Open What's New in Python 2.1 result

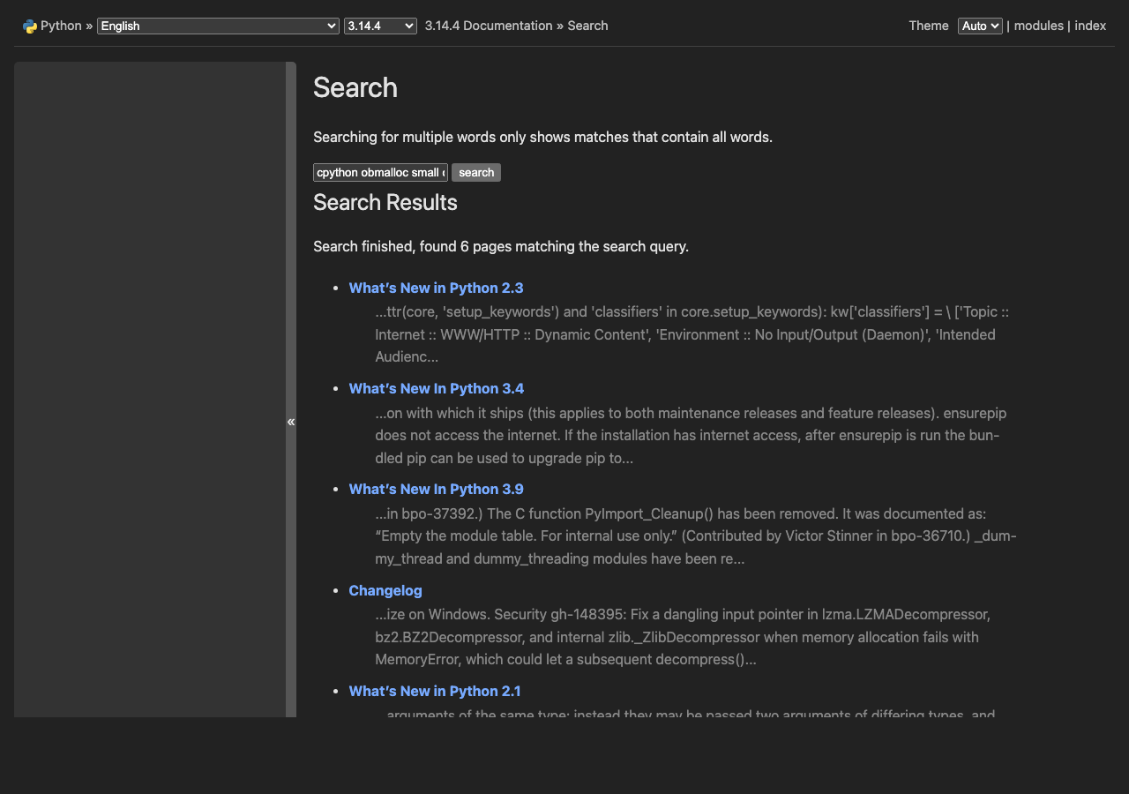click(435, 692)
